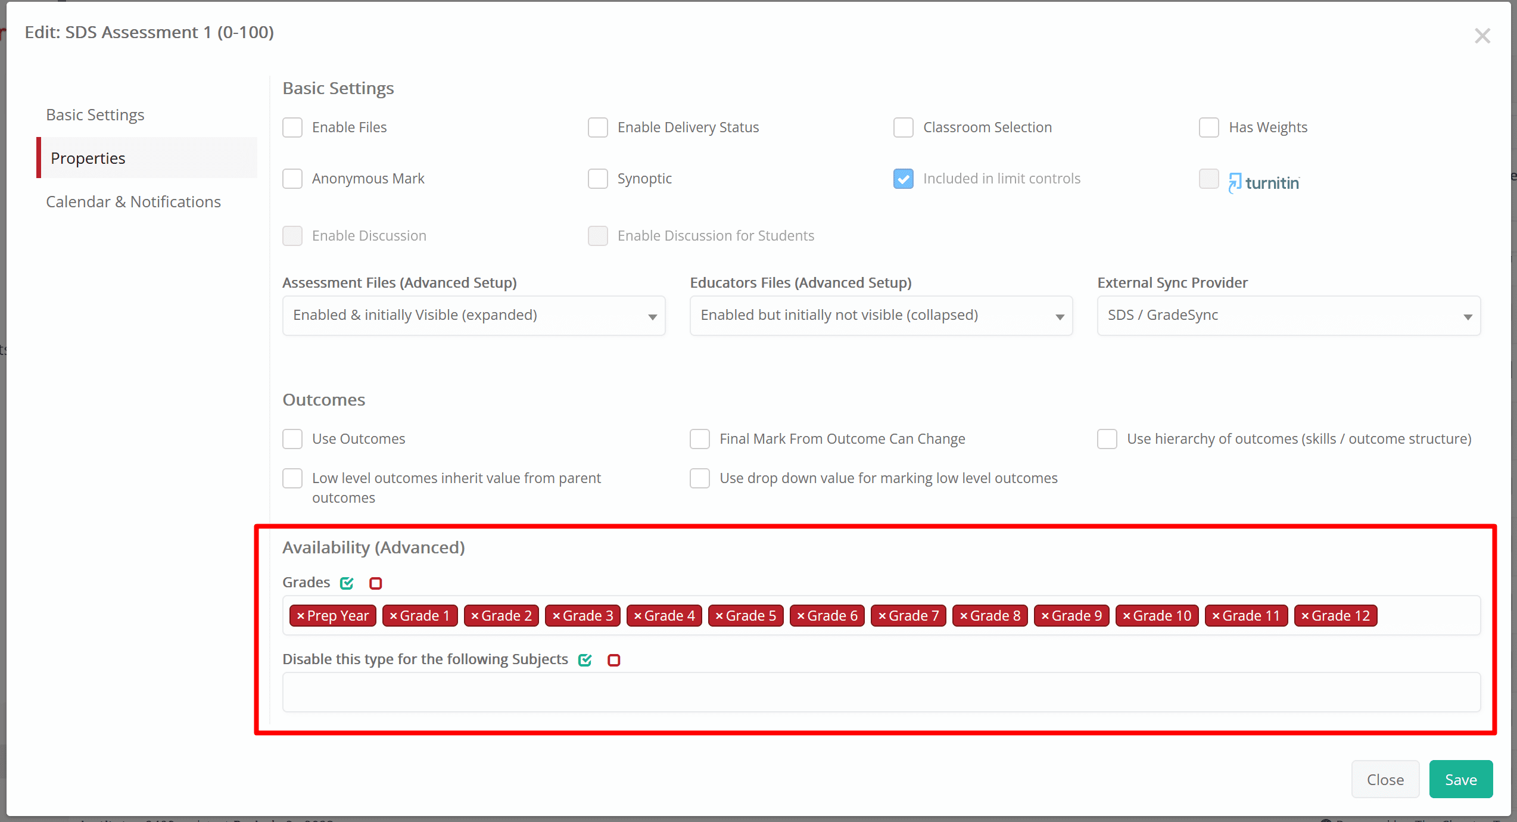Screen dimensions: 1517x822
Task: Enable Use drop down value for marking
Action: click(x=700, y=478)
